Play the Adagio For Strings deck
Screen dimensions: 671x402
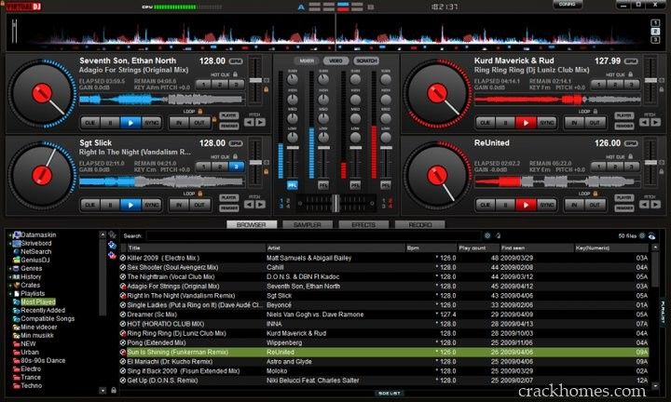[x=130, y=123]
